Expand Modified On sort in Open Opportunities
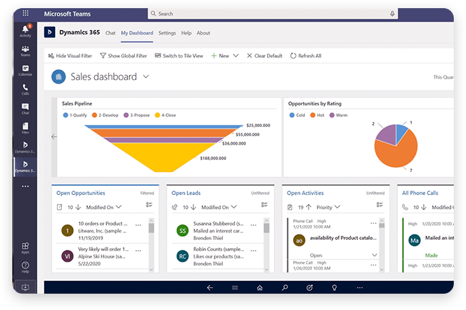The image size is (466, 310). 119,207
